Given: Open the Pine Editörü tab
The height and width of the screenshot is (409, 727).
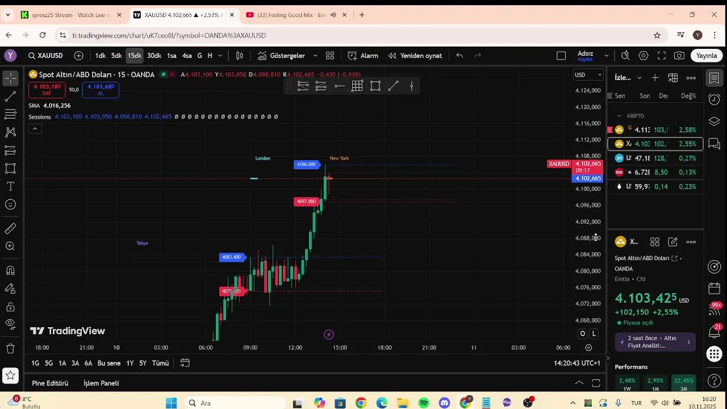Looking at the screenshot, I should [50, 383].
